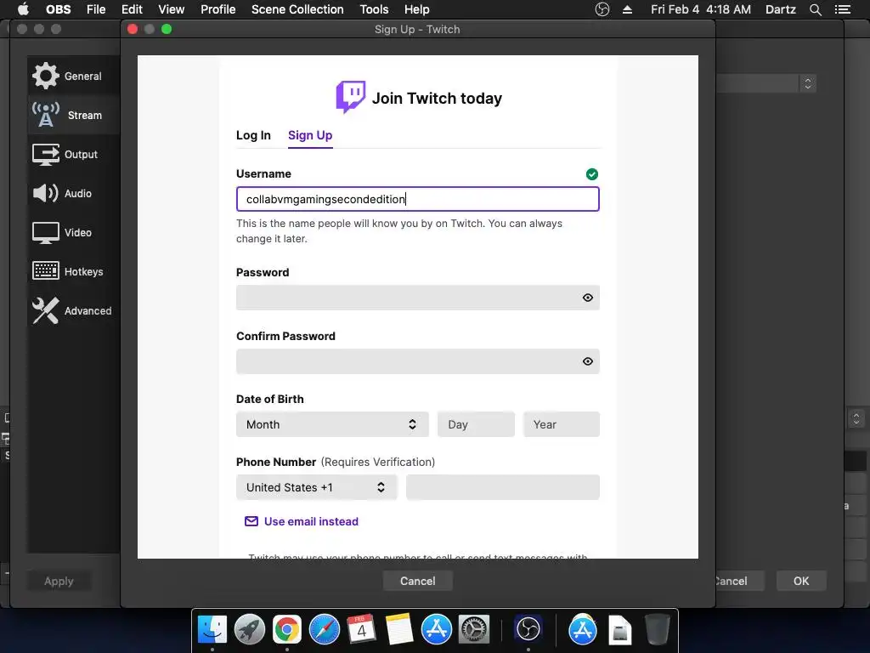Click the phone number input field

[x=503, y=487]
